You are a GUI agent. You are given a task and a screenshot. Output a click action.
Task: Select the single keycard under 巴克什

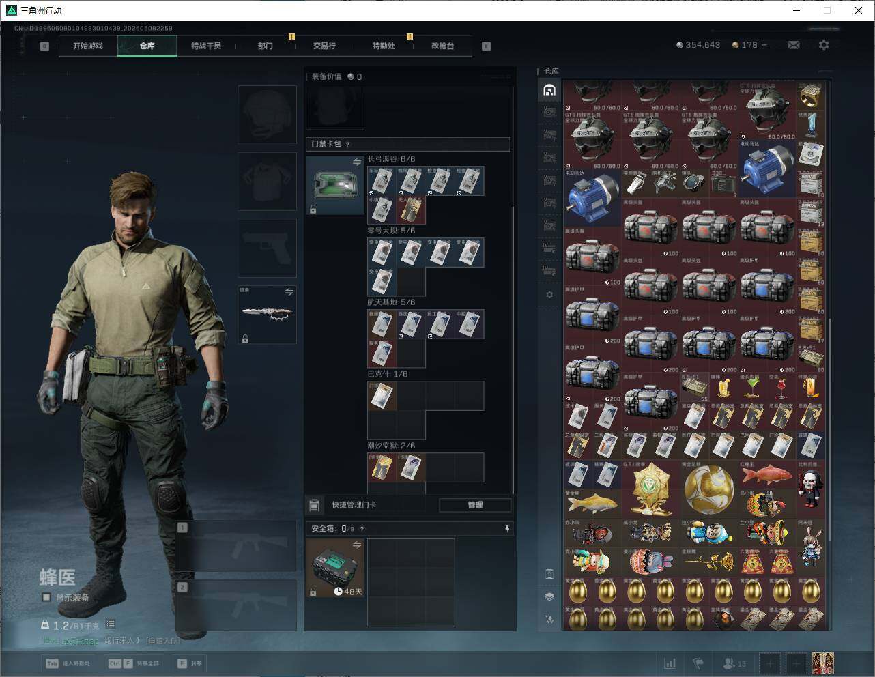click(382, 396)
